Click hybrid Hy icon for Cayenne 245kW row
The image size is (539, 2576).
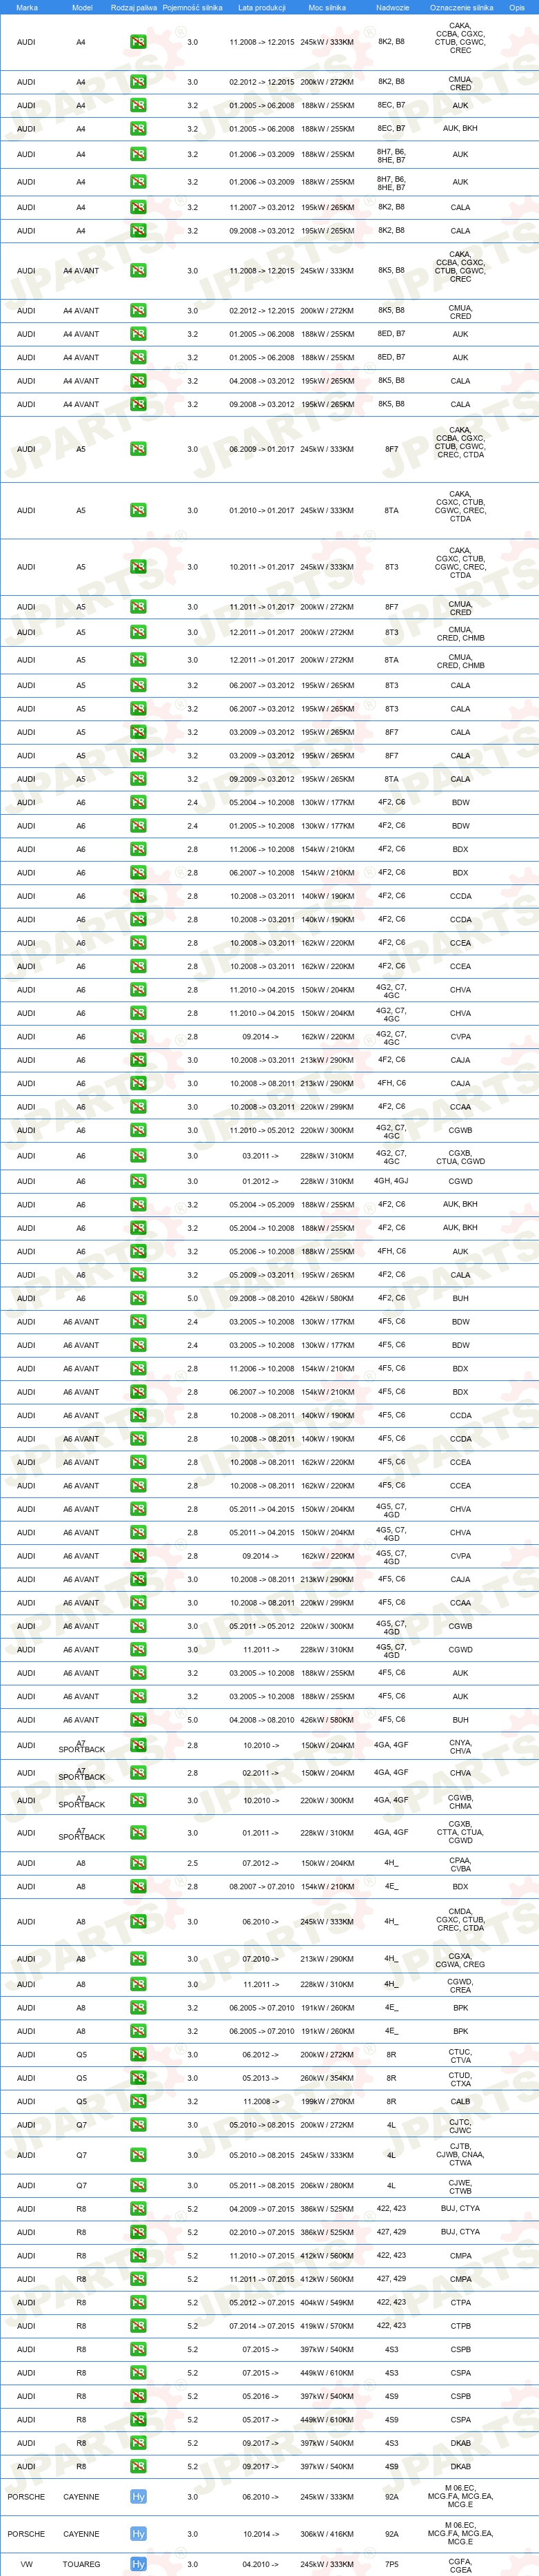click(138, 2497)
